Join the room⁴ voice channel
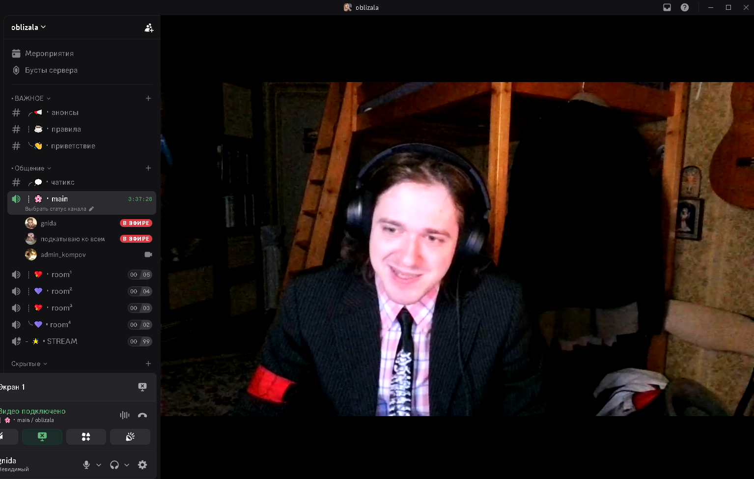 pos(82,325)
